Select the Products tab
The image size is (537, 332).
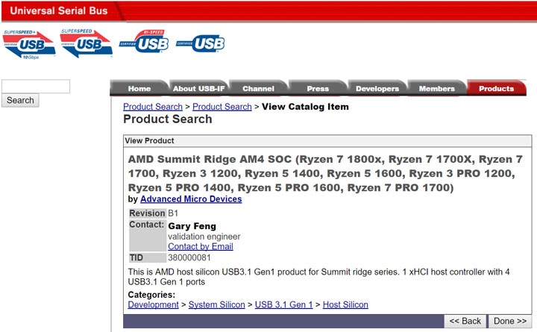click(x=496, y=89)
